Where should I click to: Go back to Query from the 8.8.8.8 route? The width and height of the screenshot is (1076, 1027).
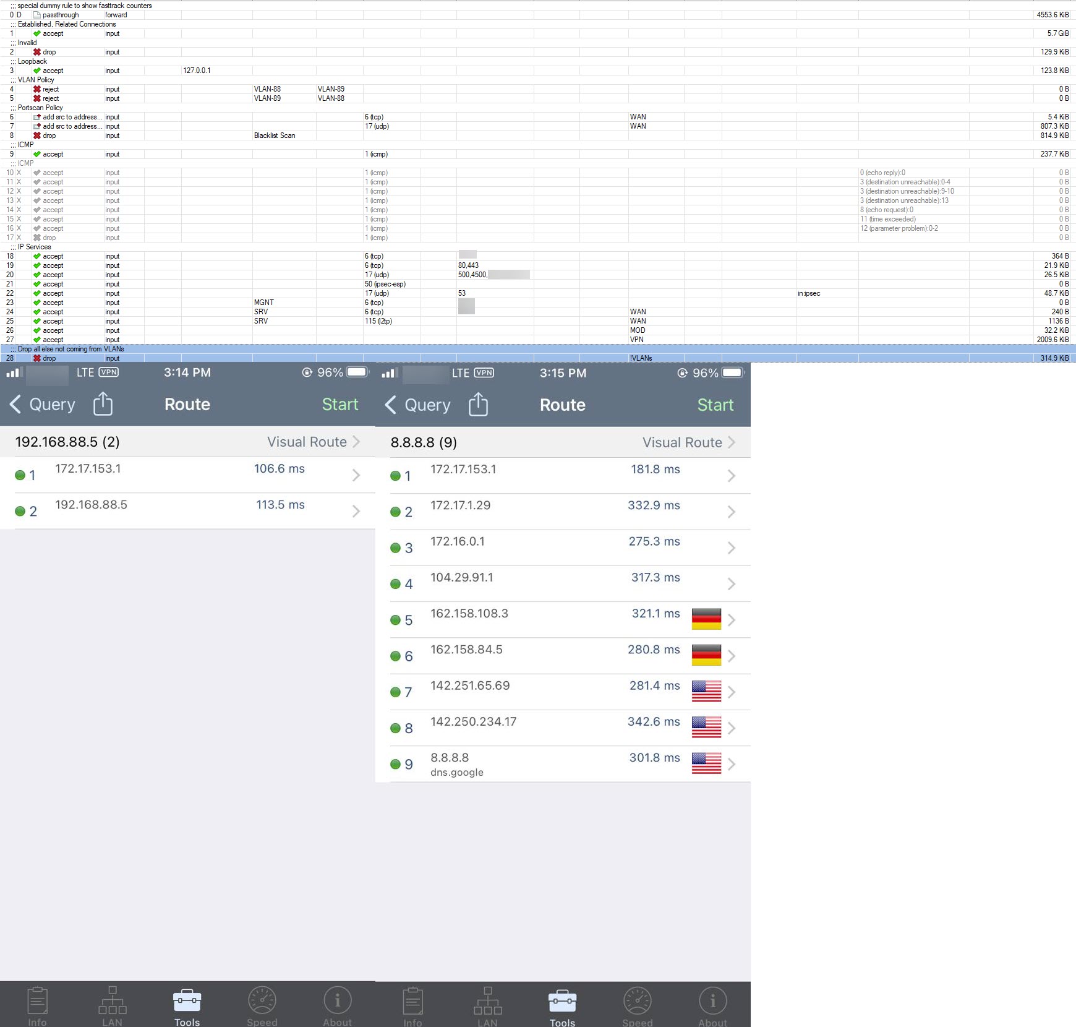417,405
